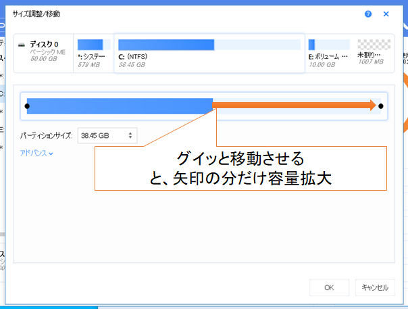The image size is (408, 309).
Task: Select the 579 MB システム partition block
Action: coord(94,53)
